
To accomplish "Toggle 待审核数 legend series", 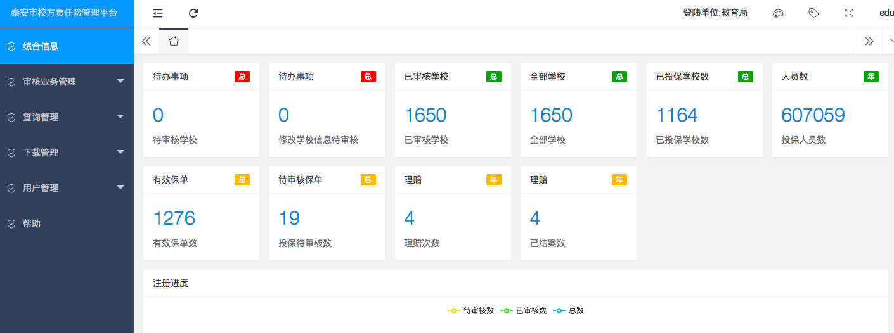I will [470, 311].
